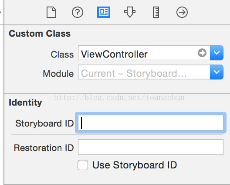Select the Identity inspector icon
230x185 pixels.
click(x=104, y=12)
